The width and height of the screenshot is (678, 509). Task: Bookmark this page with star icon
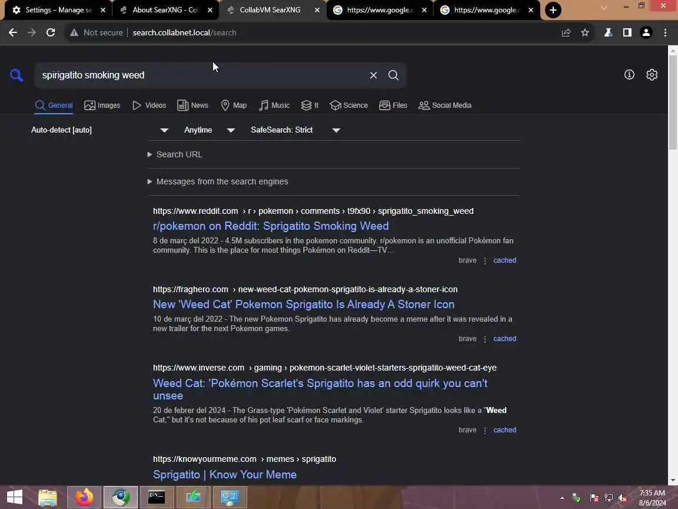pos(585,32)
